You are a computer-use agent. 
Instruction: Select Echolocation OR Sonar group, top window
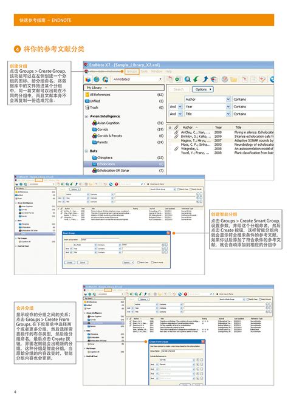124,171
